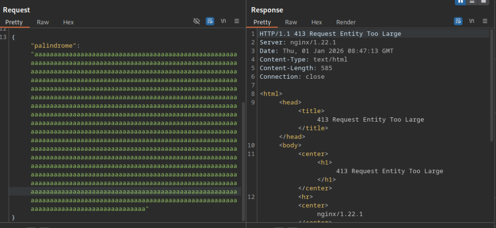Click the </center> tag below </h1>
496x228 pixels.
pos(315,188)
